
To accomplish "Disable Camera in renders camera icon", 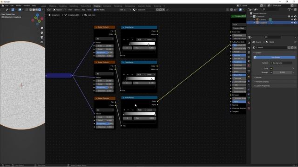I will coord(295,19).
